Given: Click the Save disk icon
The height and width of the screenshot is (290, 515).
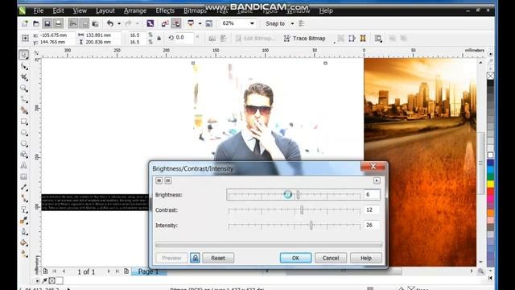Looking at the screenshot, I should 47,23.
